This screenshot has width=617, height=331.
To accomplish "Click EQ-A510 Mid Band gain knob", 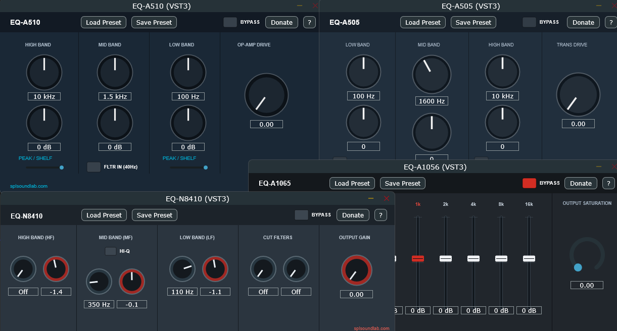I will (115, 123).
